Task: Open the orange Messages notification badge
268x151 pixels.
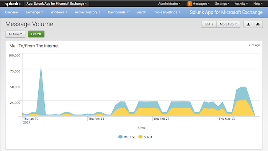Action: 190,3
